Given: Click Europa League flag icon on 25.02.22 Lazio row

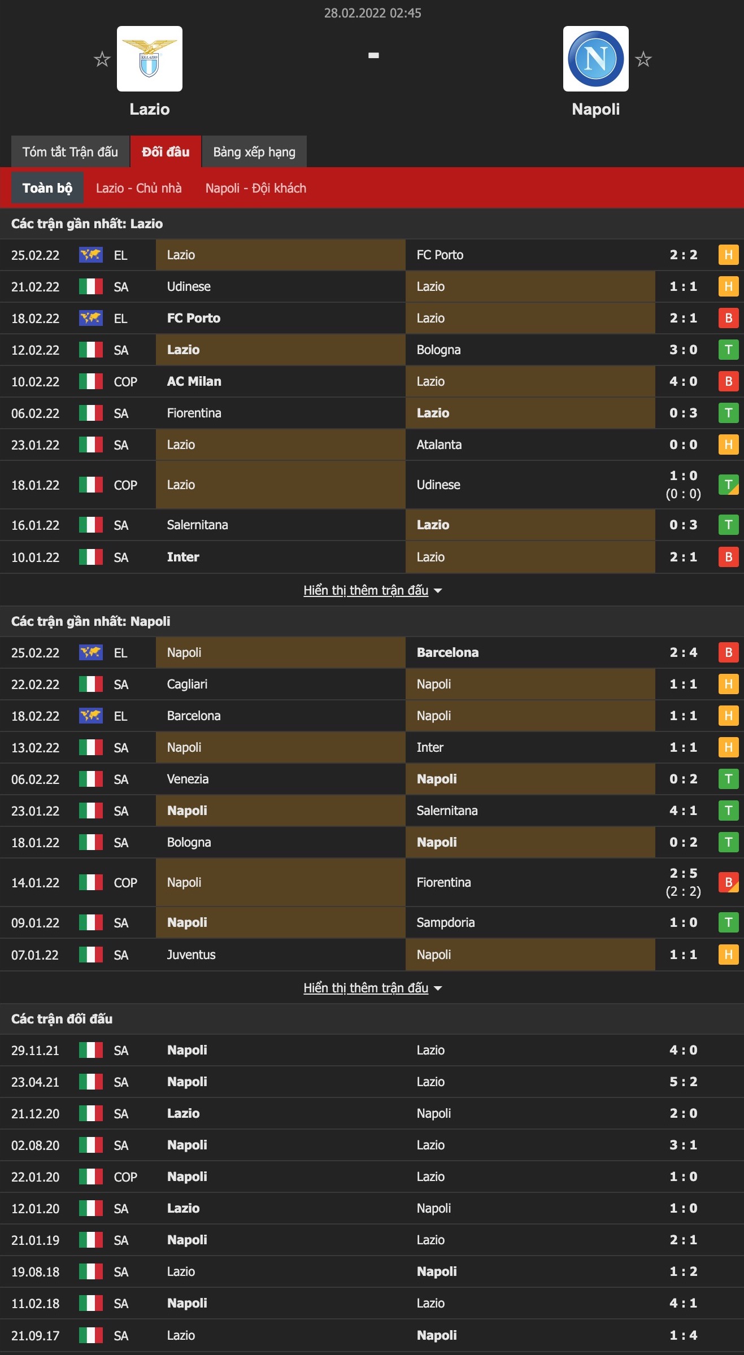Looking at the screenshot, I should click(x=91, y=255).
